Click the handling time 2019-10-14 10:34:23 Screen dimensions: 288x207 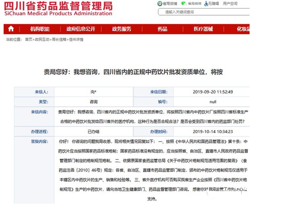(213, 132)
